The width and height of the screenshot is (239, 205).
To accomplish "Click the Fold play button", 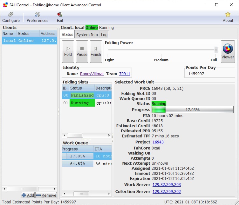I will pyautogui.click(x=68, y=51).
